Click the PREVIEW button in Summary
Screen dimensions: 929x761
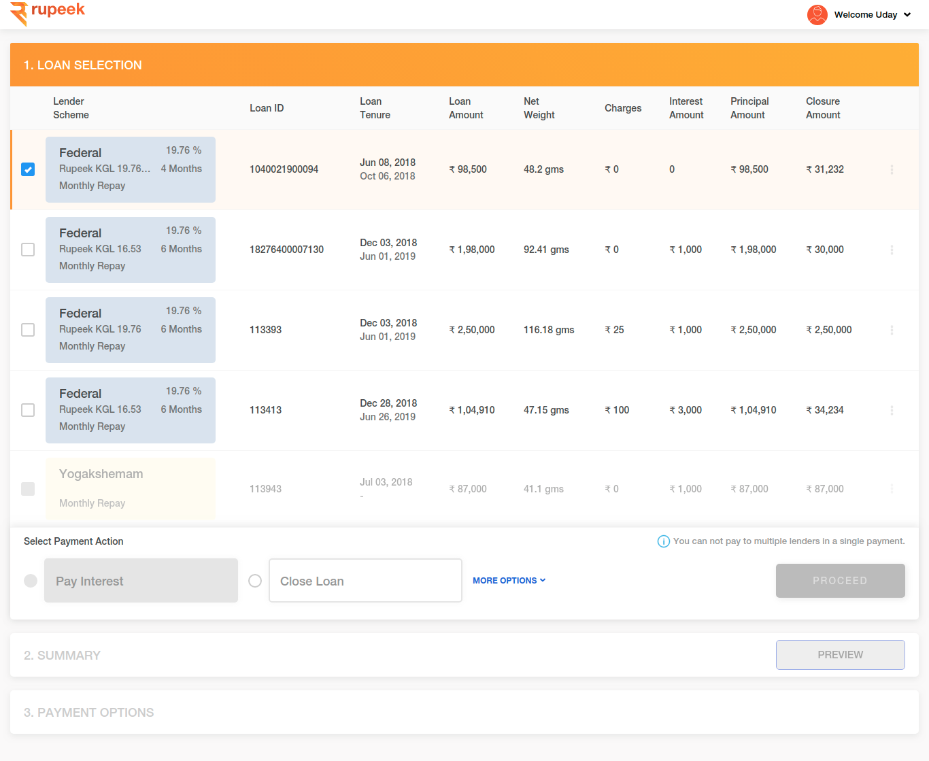[841, 655]
